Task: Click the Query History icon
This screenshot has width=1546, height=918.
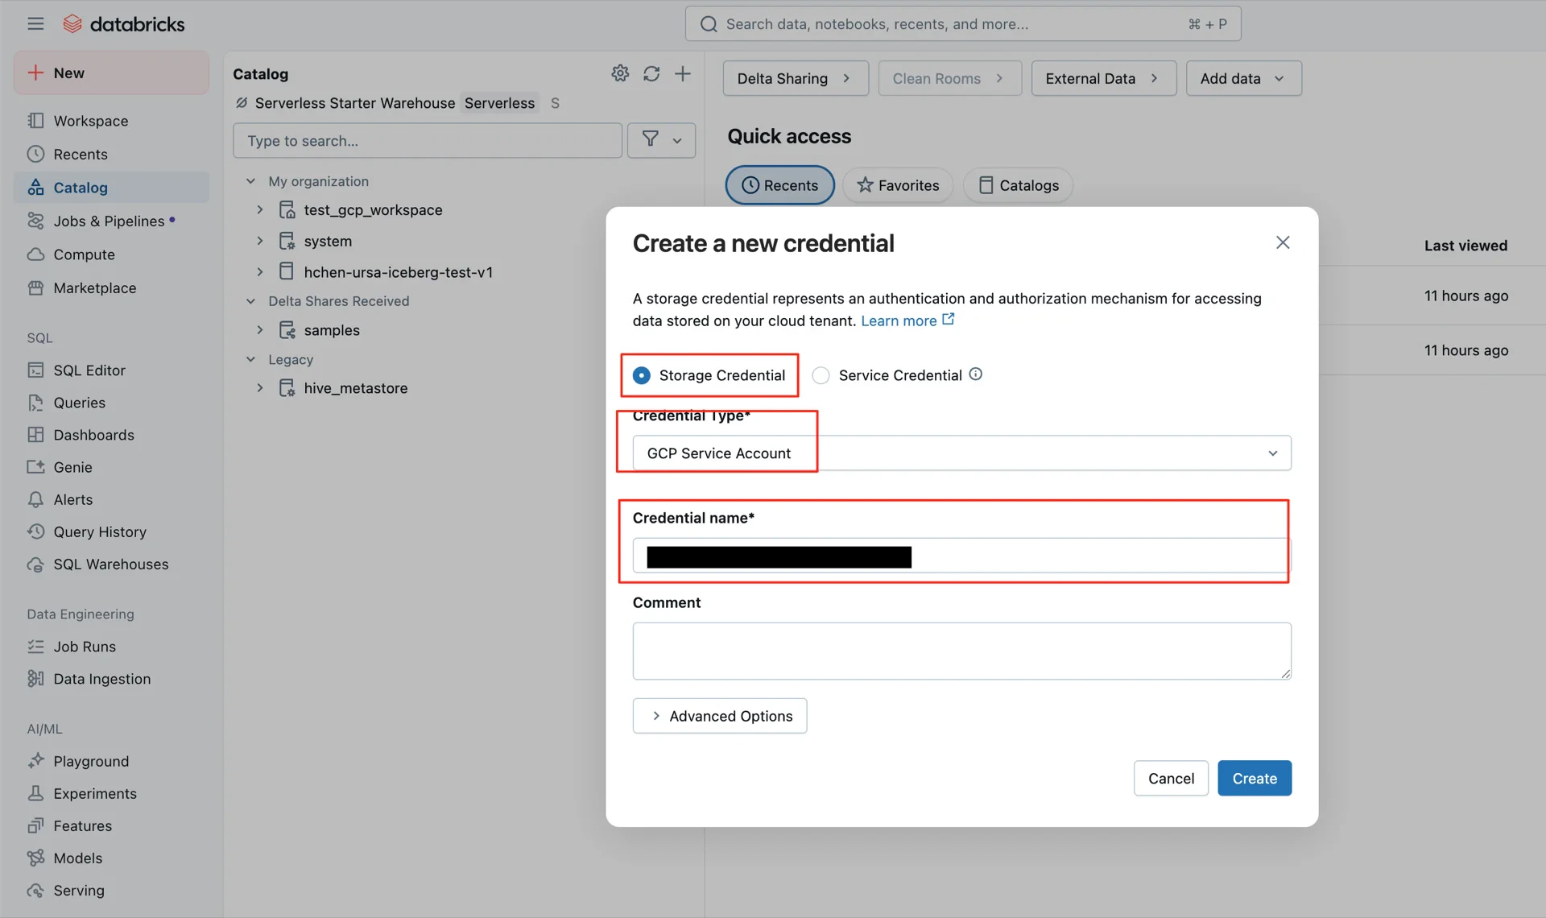Action: 35,531
